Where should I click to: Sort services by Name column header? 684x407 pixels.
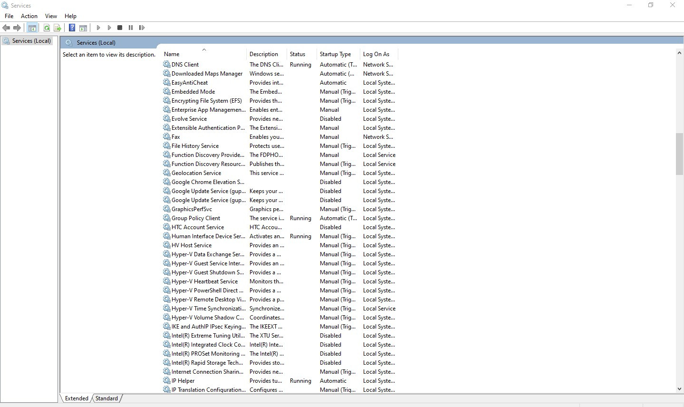[172, 54]
